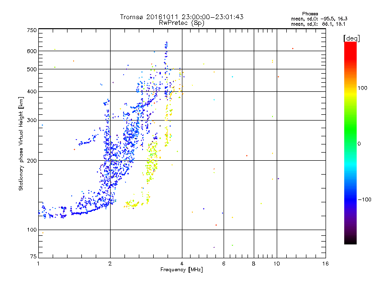Click the subtitle "RwPretec (8p)"
This screenshot has width=383, height=287.
181,23
